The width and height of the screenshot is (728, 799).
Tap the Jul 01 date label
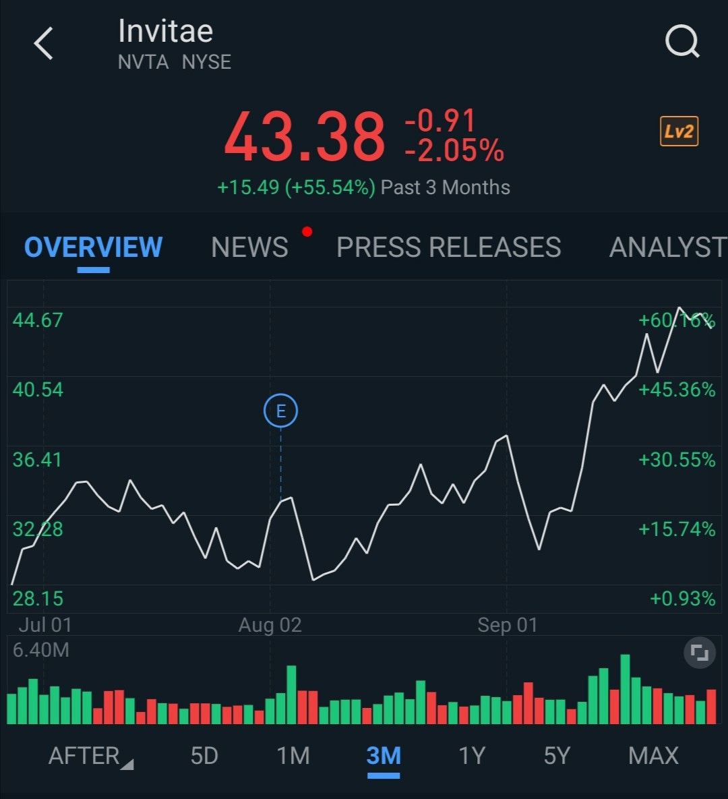coord(45,625)
